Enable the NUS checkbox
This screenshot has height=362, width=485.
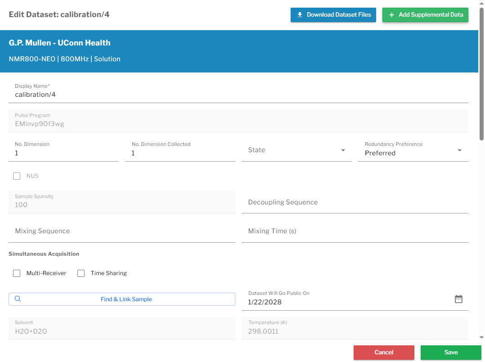point(17,176)
